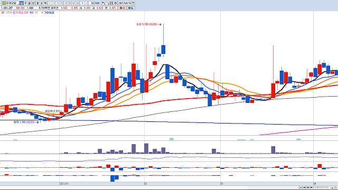Viewport: 338px width, 190px height.
Task: Switch to monthly (월) chart period
Action: pos(29,3)
